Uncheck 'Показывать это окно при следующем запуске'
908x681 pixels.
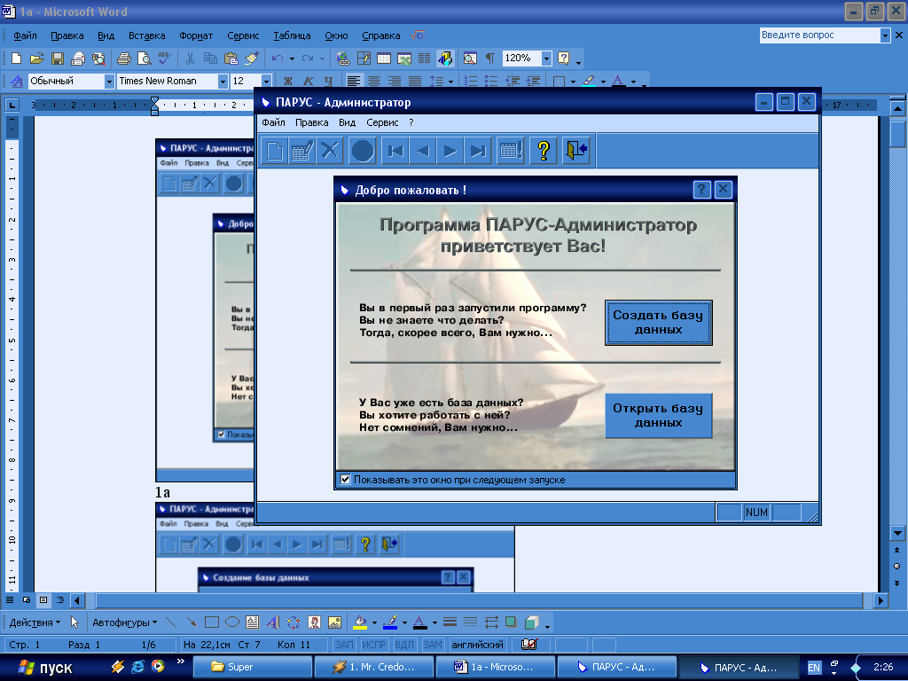(x=346, y=480)
